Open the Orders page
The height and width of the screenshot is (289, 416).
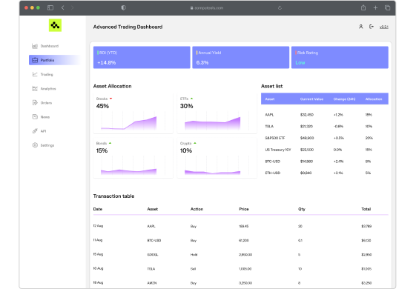click(46, 103)
